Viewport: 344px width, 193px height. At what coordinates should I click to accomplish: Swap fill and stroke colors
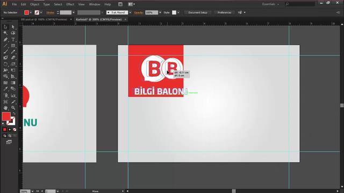[x=14, y=113]
